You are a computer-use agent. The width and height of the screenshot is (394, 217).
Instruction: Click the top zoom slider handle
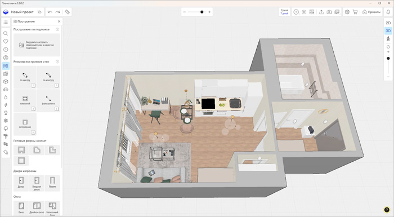(x=202, y=12)
